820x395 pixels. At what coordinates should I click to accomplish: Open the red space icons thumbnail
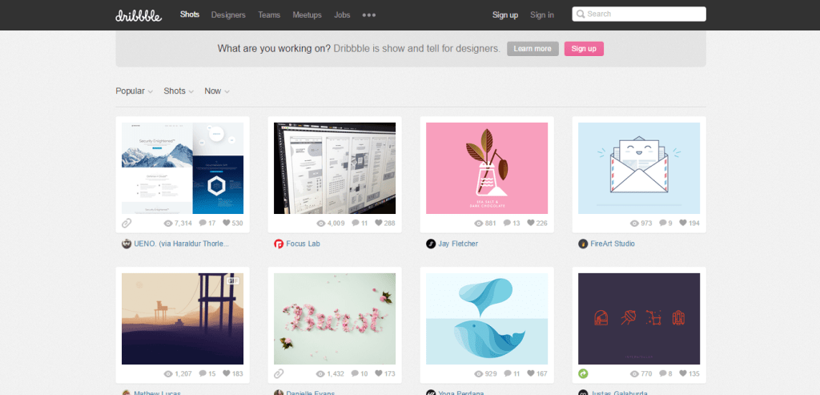pos(639,319)
